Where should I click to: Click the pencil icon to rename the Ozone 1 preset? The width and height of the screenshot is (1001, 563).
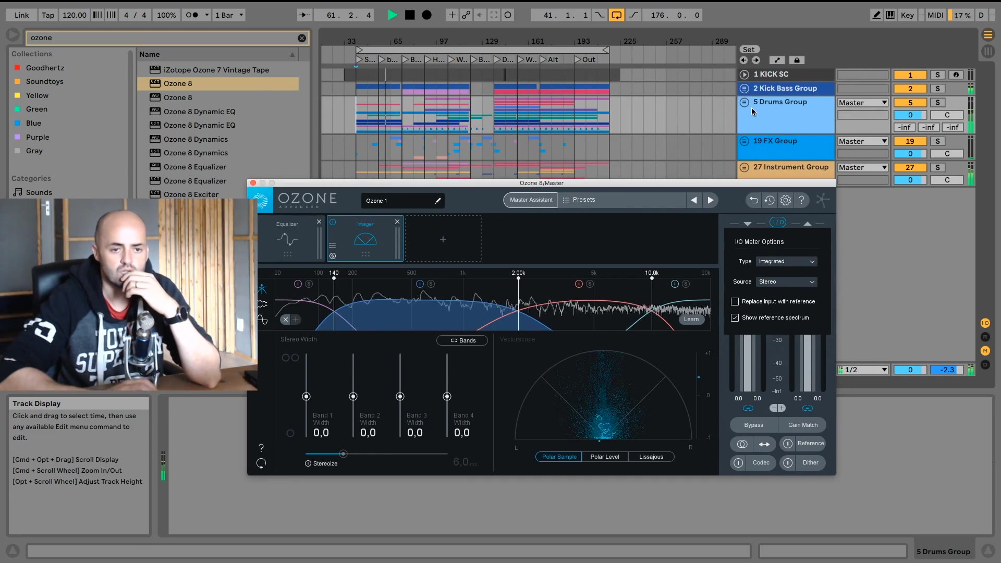point(437,201)
